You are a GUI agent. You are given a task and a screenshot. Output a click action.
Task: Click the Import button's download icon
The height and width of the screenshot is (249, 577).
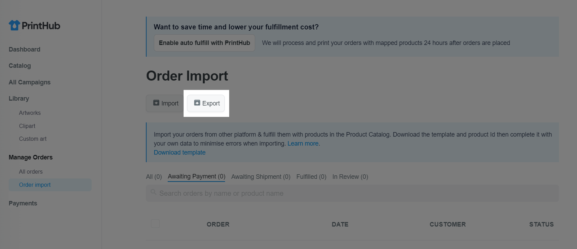tap(156, 103)
